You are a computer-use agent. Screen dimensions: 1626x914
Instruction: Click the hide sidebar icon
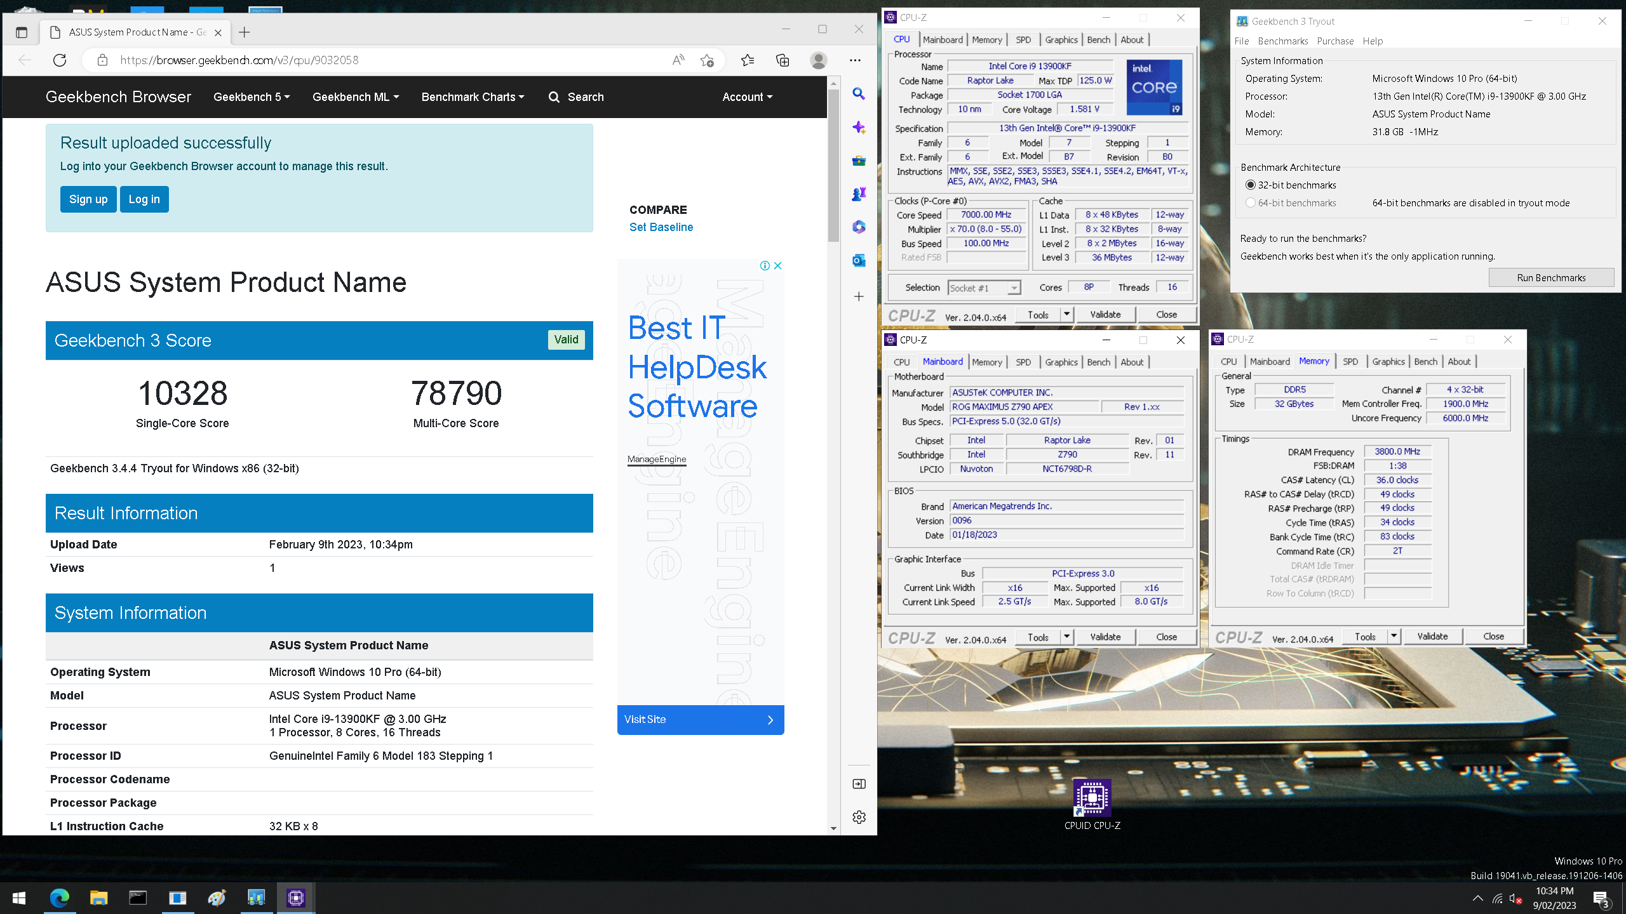tap(859, 784)
